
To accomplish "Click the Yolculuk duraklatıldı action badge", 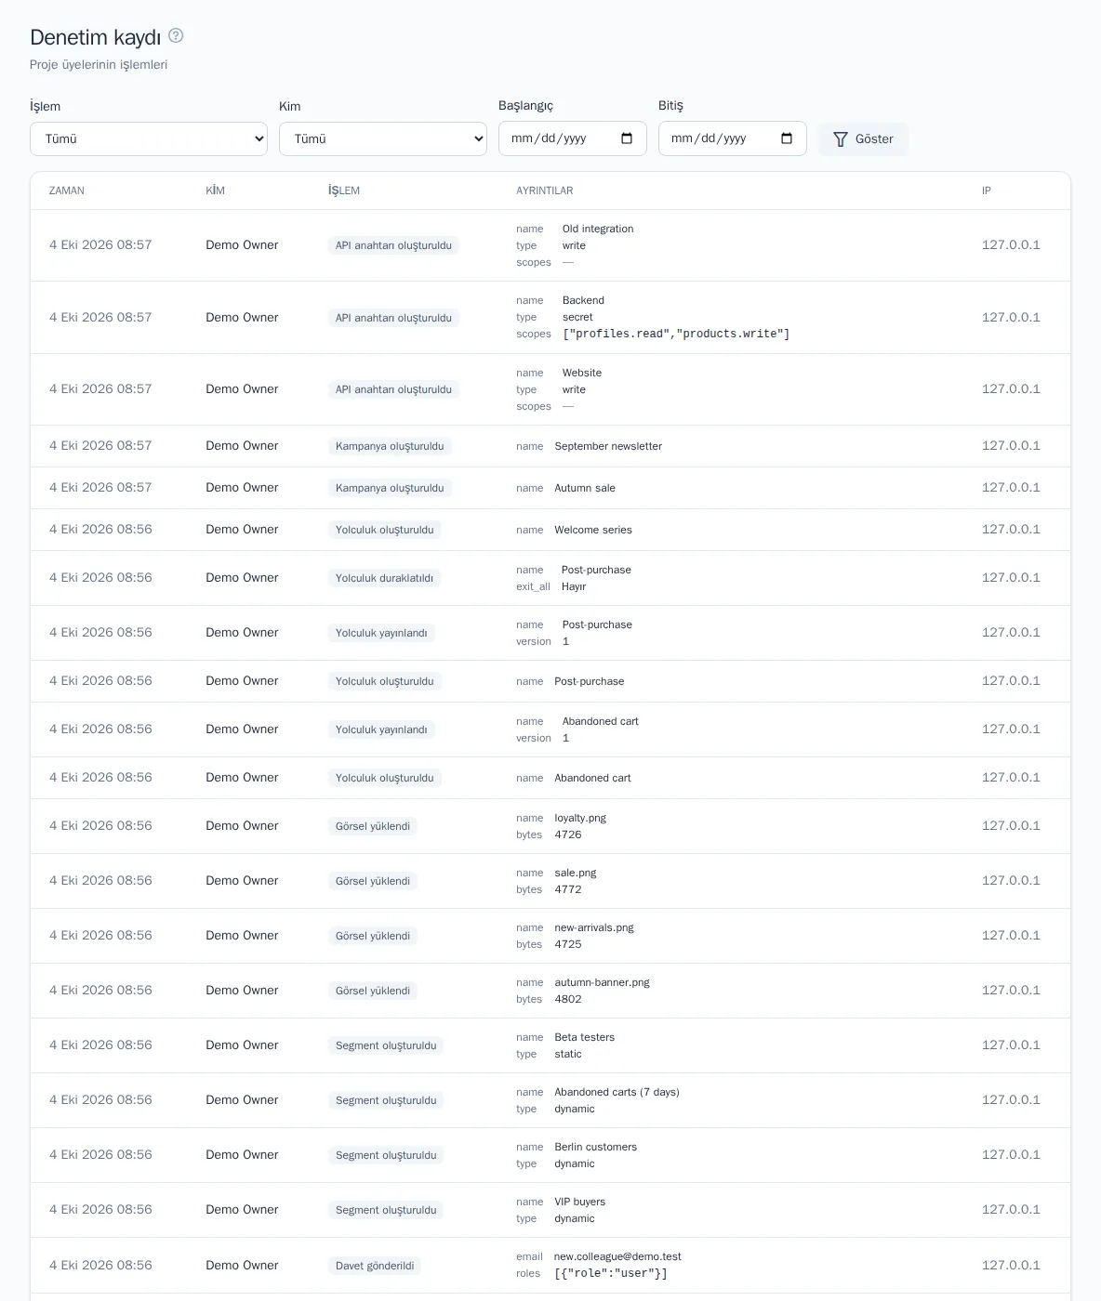I will click(384, 578).
